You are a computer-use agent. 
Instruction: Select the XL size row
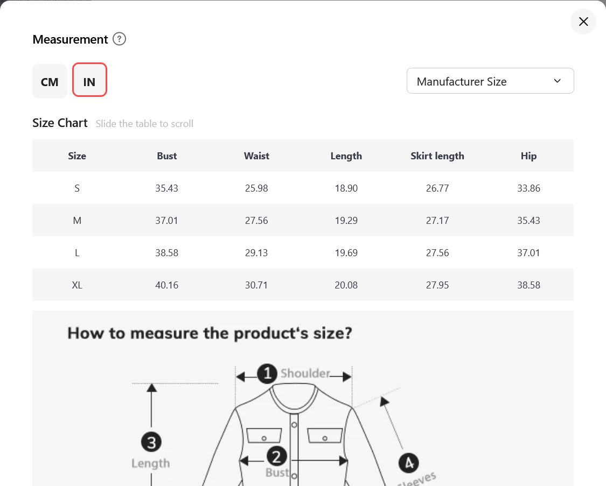click(x=303, y=285)
